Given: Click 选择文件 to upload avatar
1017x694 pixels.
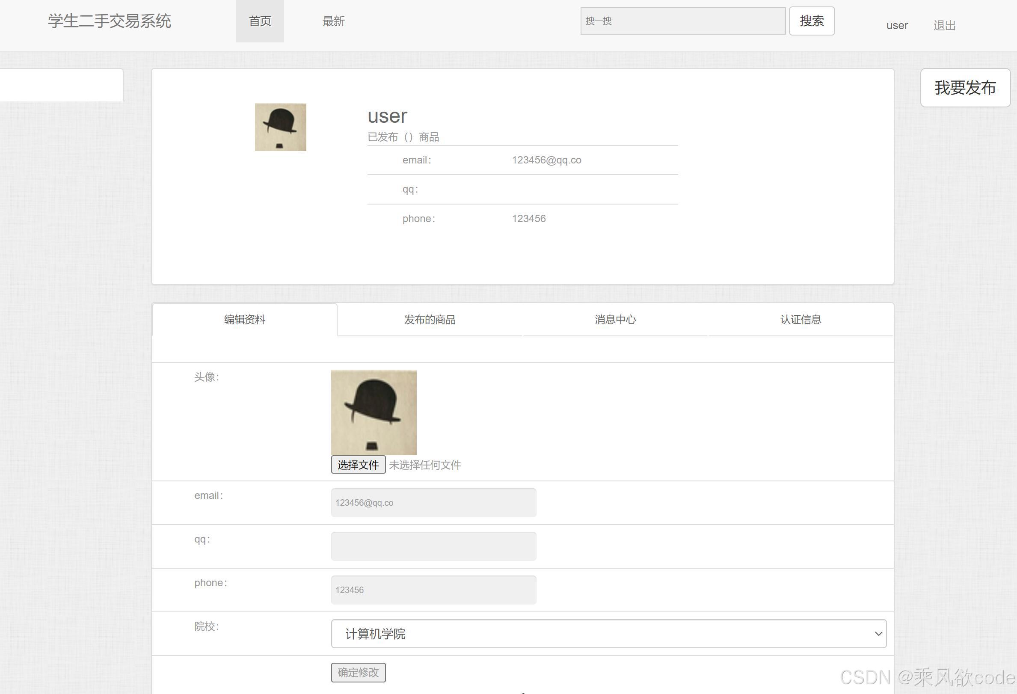Looking at the screenshot, I should (358, 464).
